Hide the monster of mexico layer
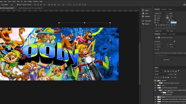Image resolution: width=186 pixels, height=104 pixels. pyautogui.click(x=155, y=102)
